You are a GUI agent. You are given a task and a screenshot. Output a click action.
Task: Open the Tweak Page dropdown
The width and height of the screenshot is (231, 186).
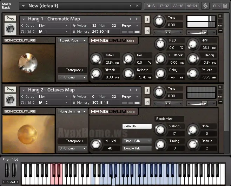(72, 40)
